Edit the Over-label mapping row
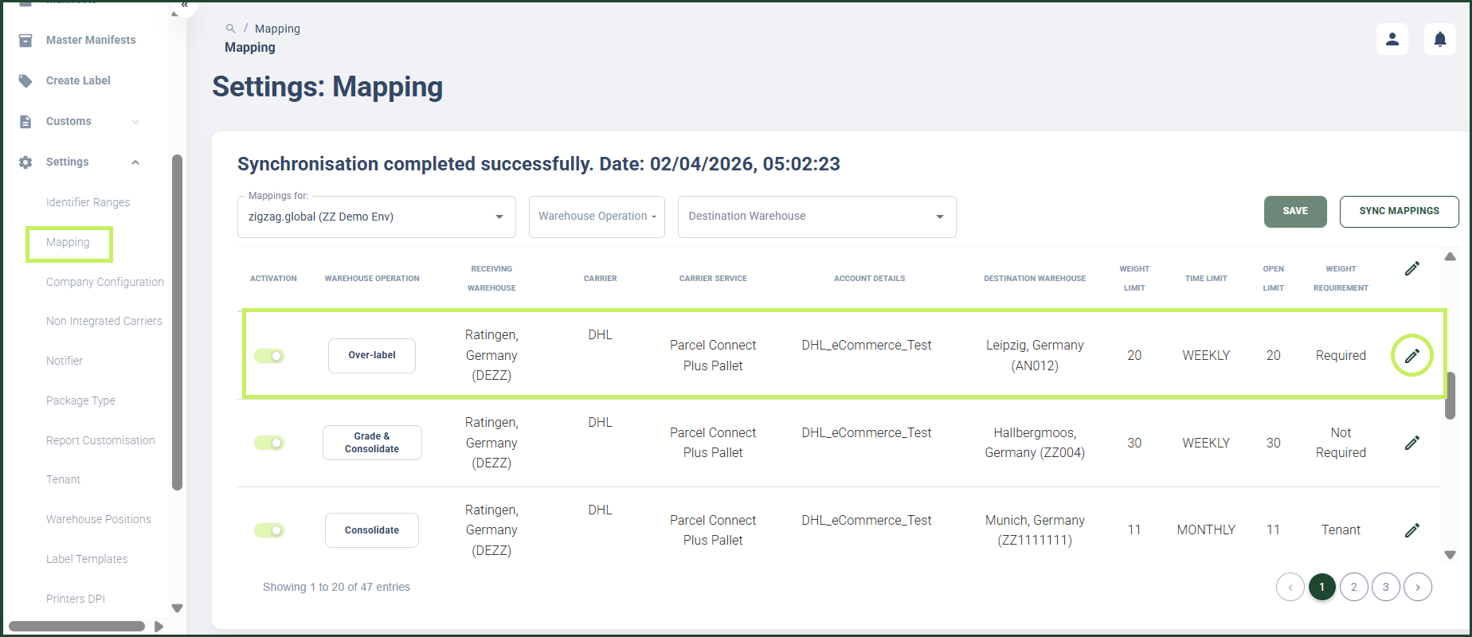The image size is (1472, 637). (1412, 356)
